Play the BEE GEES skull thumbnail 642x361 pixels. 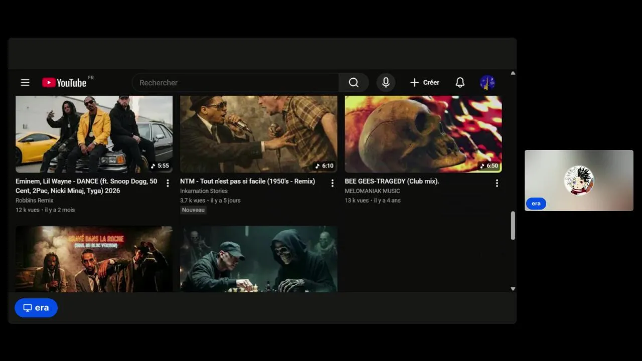423,134
